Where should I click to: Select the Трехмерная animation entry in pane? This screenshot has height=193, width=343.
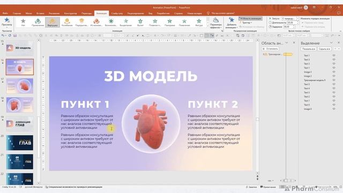pos(278,54)
